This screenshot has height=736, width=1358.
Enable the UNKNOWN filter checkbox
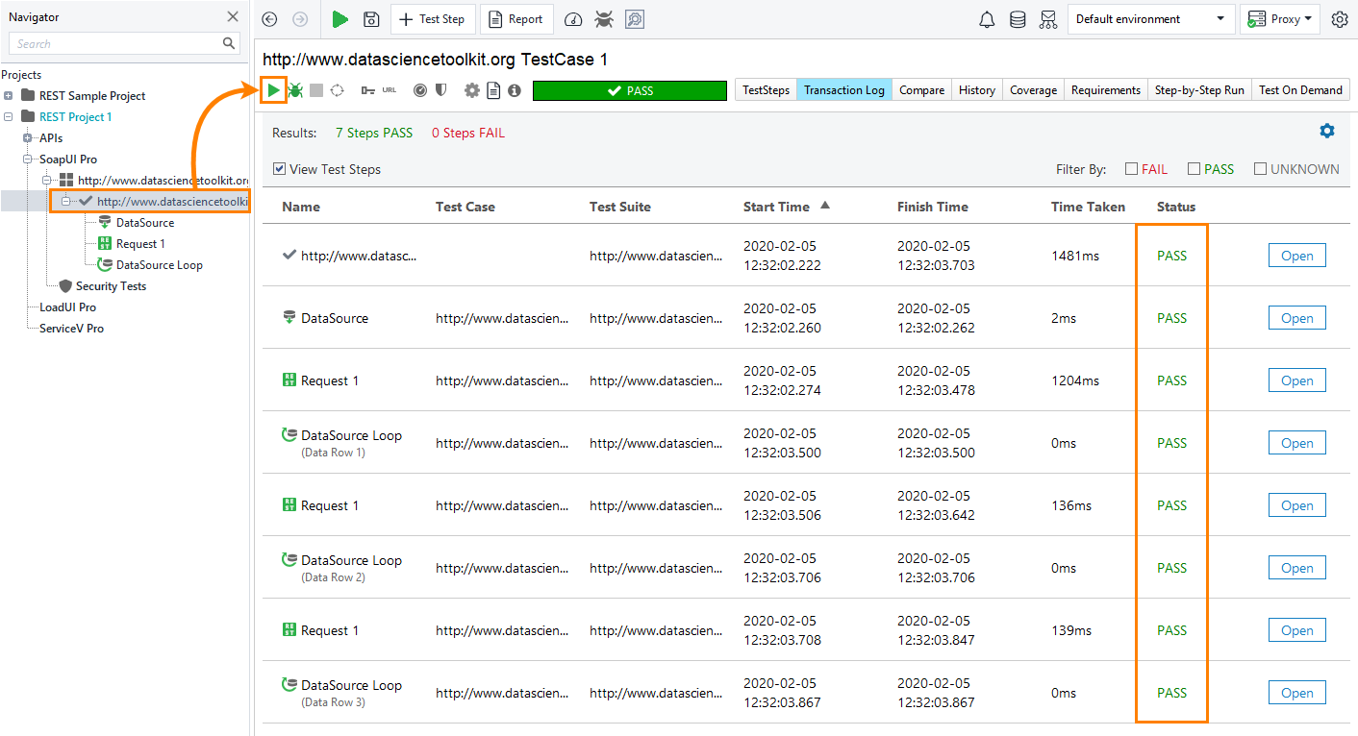coord(1260,169)
